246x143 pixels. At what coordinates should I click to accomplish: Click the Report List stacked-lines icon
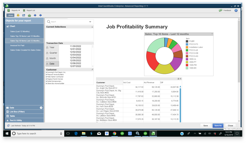24,10
